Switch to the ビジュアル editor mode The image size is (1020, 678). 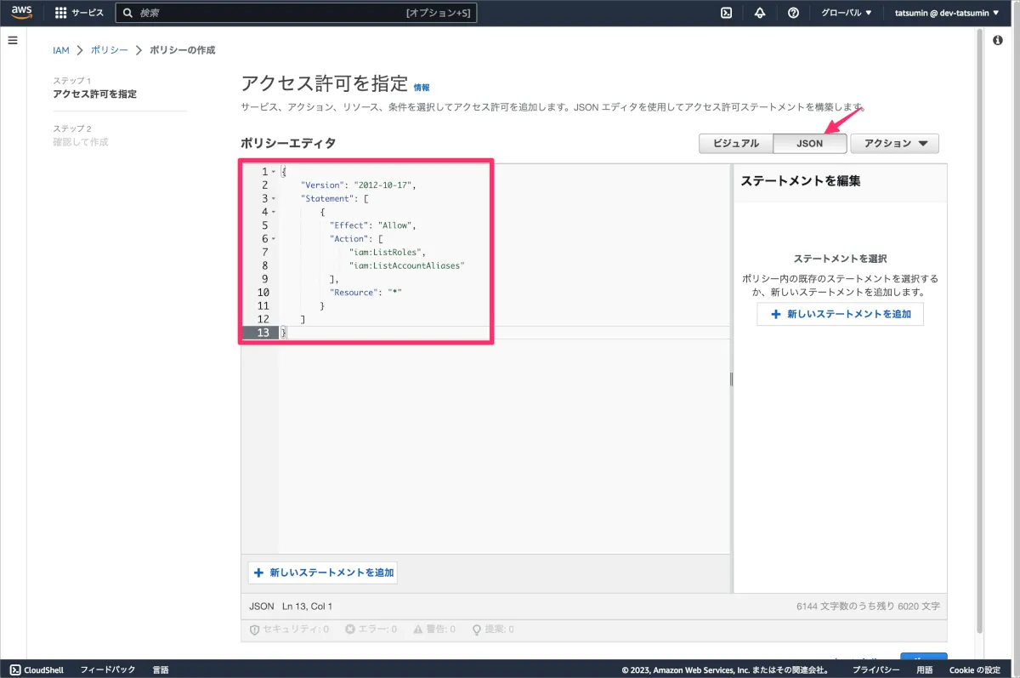pyautogui.click(x=735, y=144)
